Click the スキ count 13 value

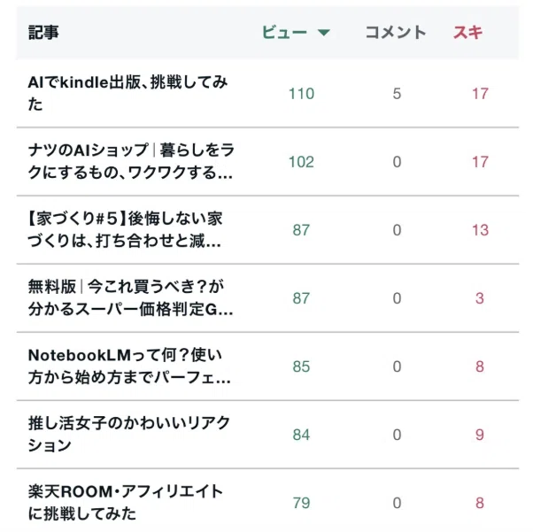tap(480, 230)
